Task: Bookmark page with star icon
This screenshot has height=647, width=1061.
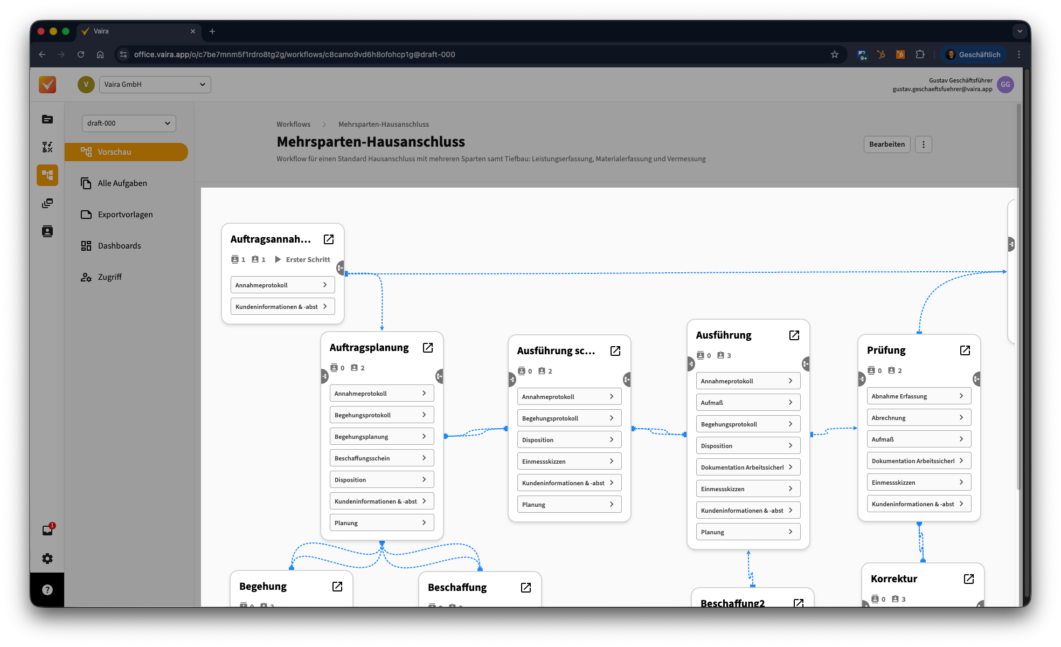Action: 835,54
